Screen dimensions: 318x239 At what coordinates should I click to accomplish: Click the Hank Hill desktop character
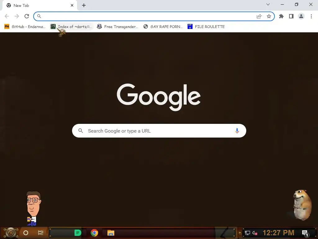point(33,208)
